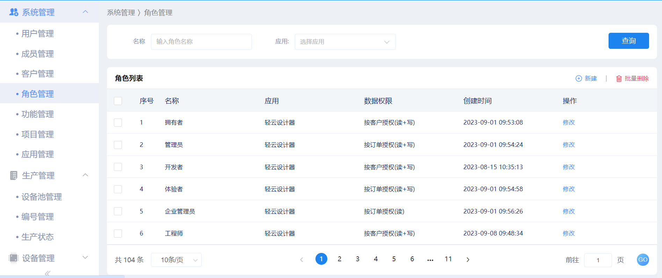This screenshot has height=278, width=662.
Task: Toggle the select-all checkbox in table header
Action: click(118, 101)
